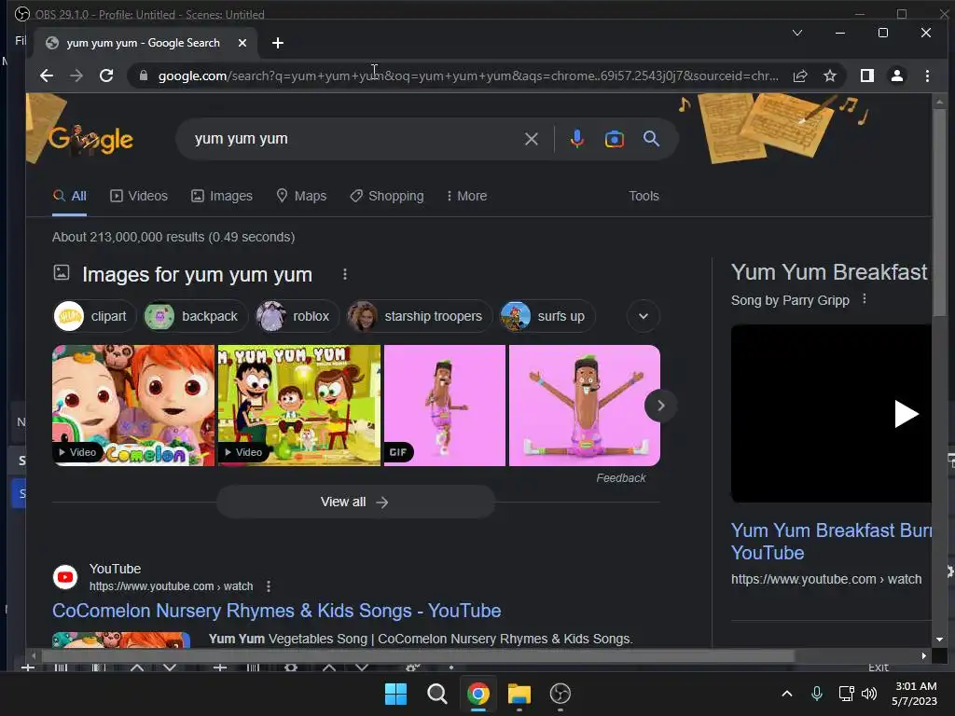955x716 pixels.
Task: Filter images by backpack chip
Action: pyautogui.click(x=195, y=316)
